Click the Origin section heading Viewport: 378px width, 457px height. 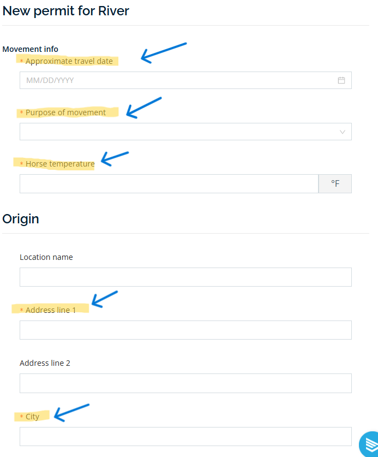pos(21,219)
